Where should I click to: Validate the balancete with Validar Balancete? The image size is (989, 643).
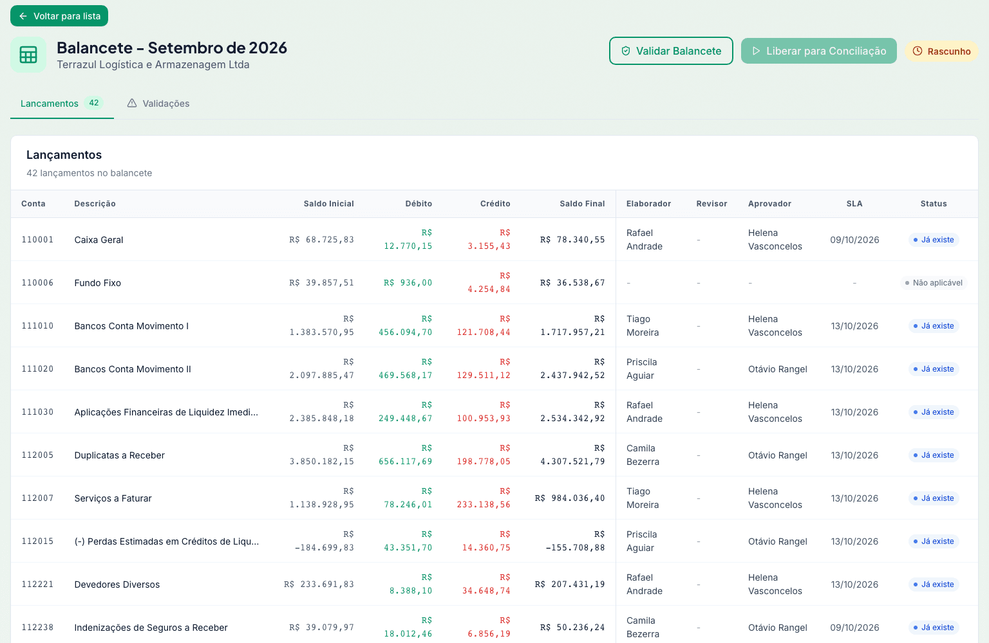671,51
